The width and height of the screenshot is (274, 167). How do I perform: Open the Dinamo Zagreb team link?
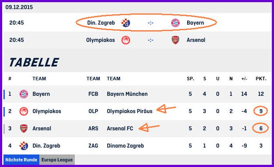click(x=125, y=146)
